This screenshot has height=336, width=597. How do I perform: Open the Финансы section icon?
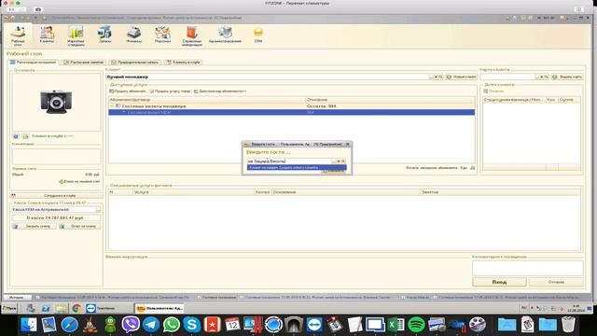tap(133, 35)
